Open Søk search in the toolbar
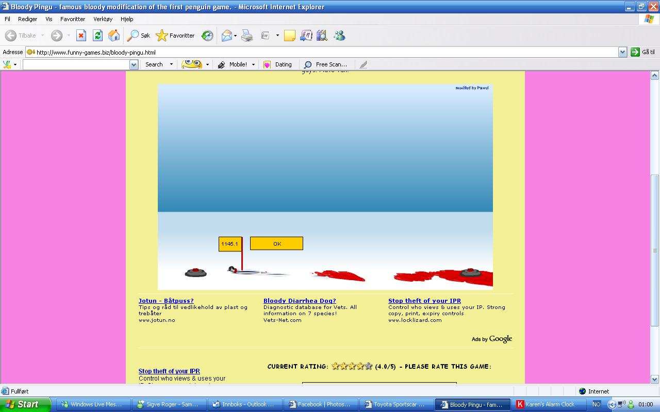 pyautogui.click(x=139, y=36)
